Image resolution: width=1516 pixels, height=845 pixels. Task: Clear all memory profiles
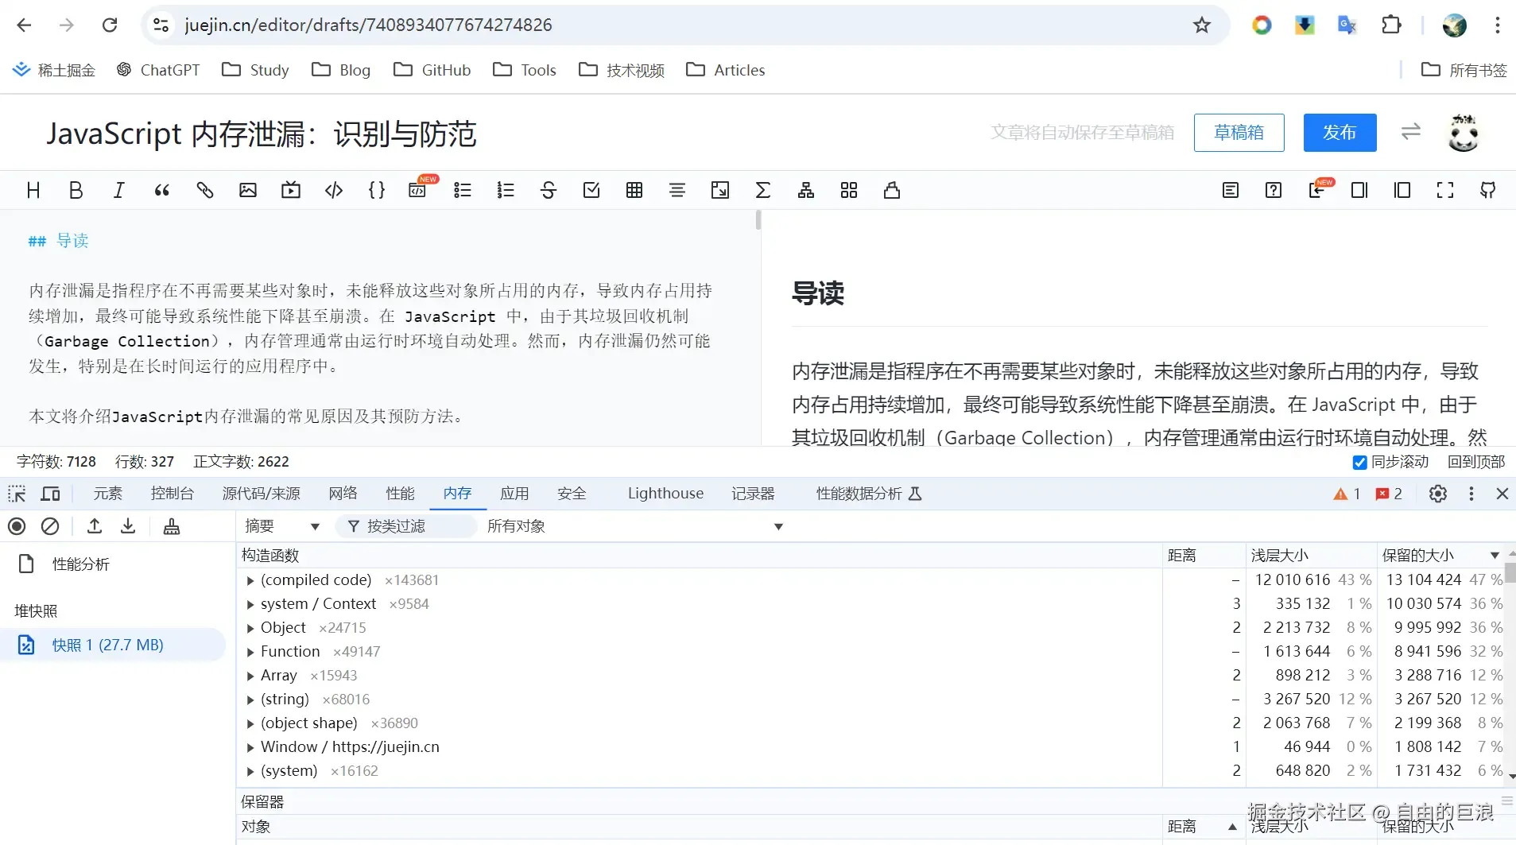coord(50,526)
